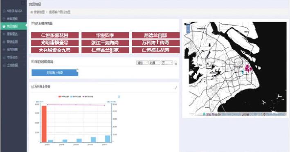
Task: Click the magenta marker cluster on the map
Action: point(248,68)
